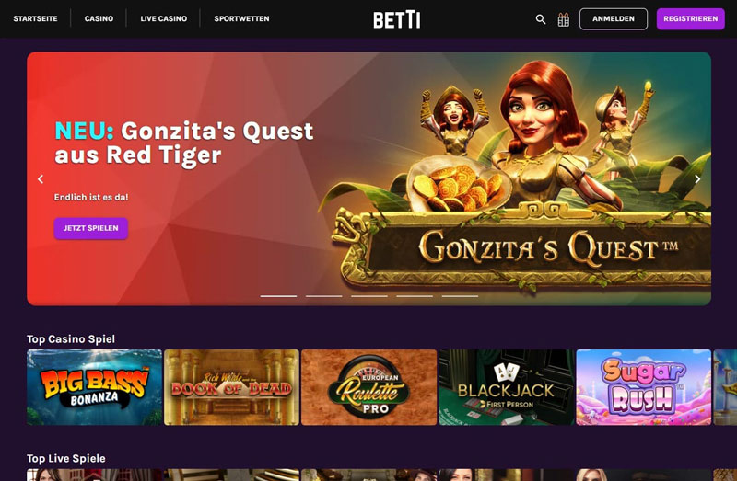Open the Startseite menu item
This screenshot has height=481, width=737.
(35, 18)
